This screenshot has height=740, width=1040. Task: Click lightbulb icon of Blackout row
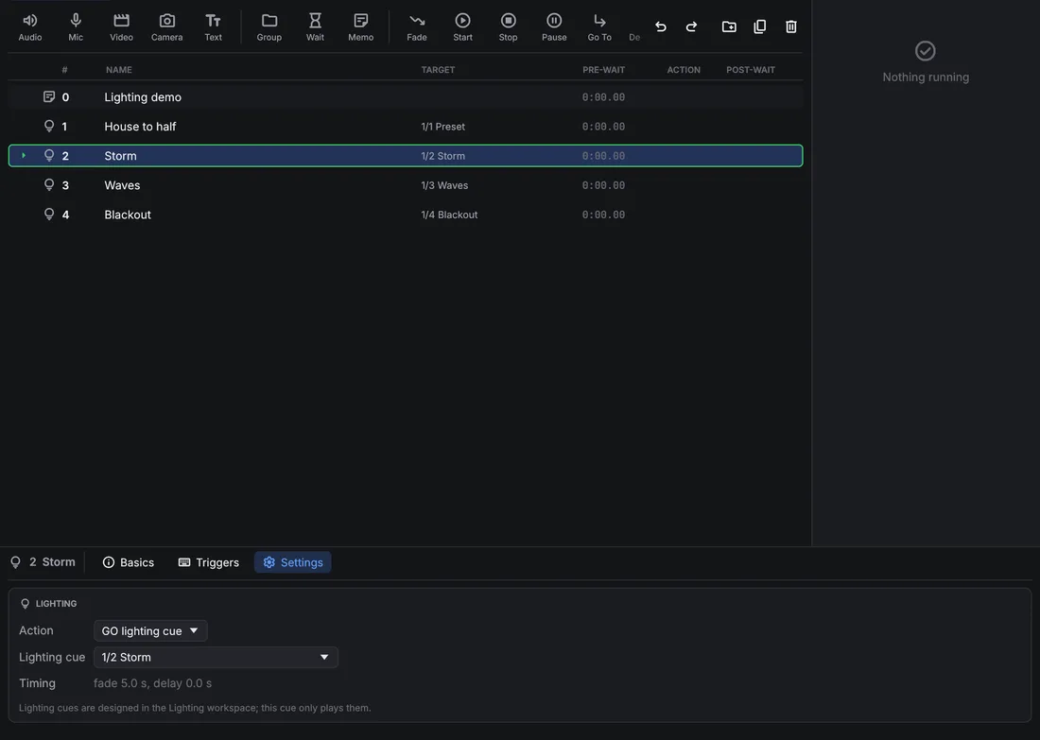[49, 214]
